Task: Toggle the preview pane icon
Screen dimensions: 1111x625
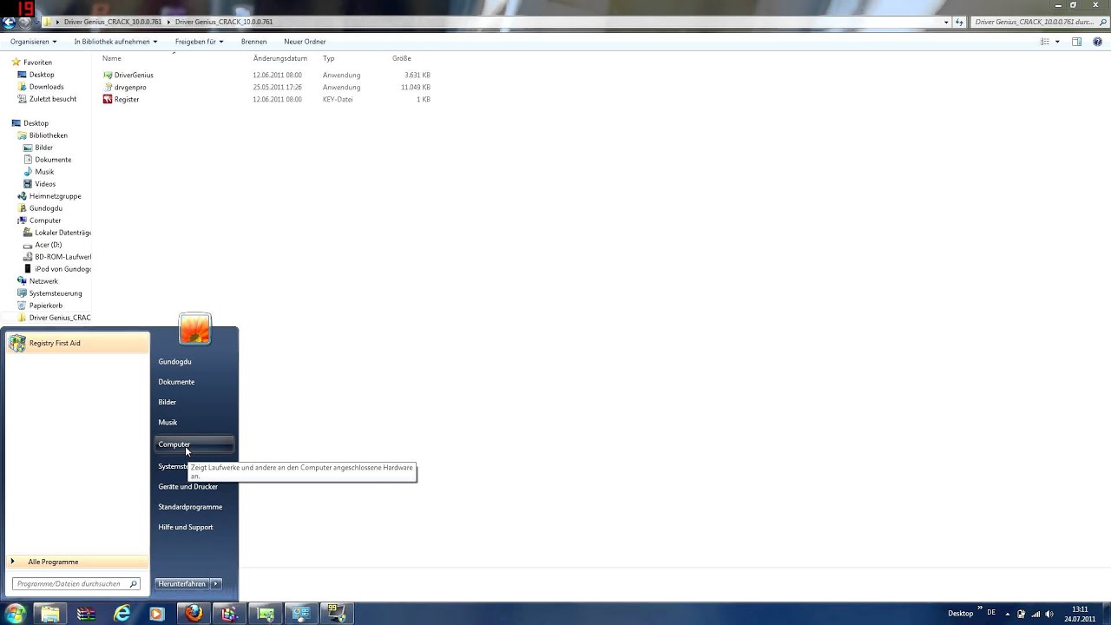Action: tap(1076, 42)
